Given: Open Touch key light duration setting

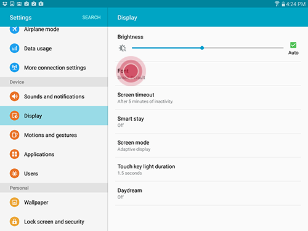Looking at the screenshot, I should click(208, 169).
